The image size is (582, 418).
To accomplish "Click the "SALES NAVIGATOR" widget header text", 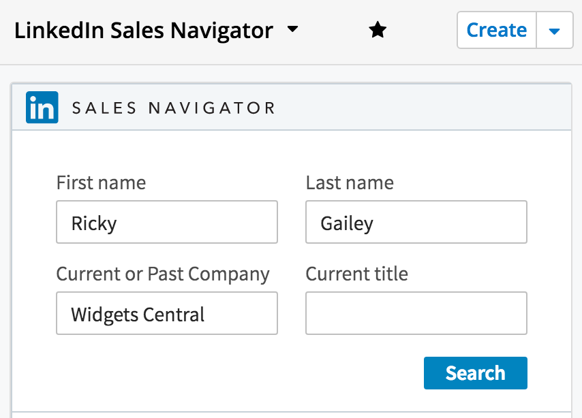I will pyautogui.click(x=173, y=108).
